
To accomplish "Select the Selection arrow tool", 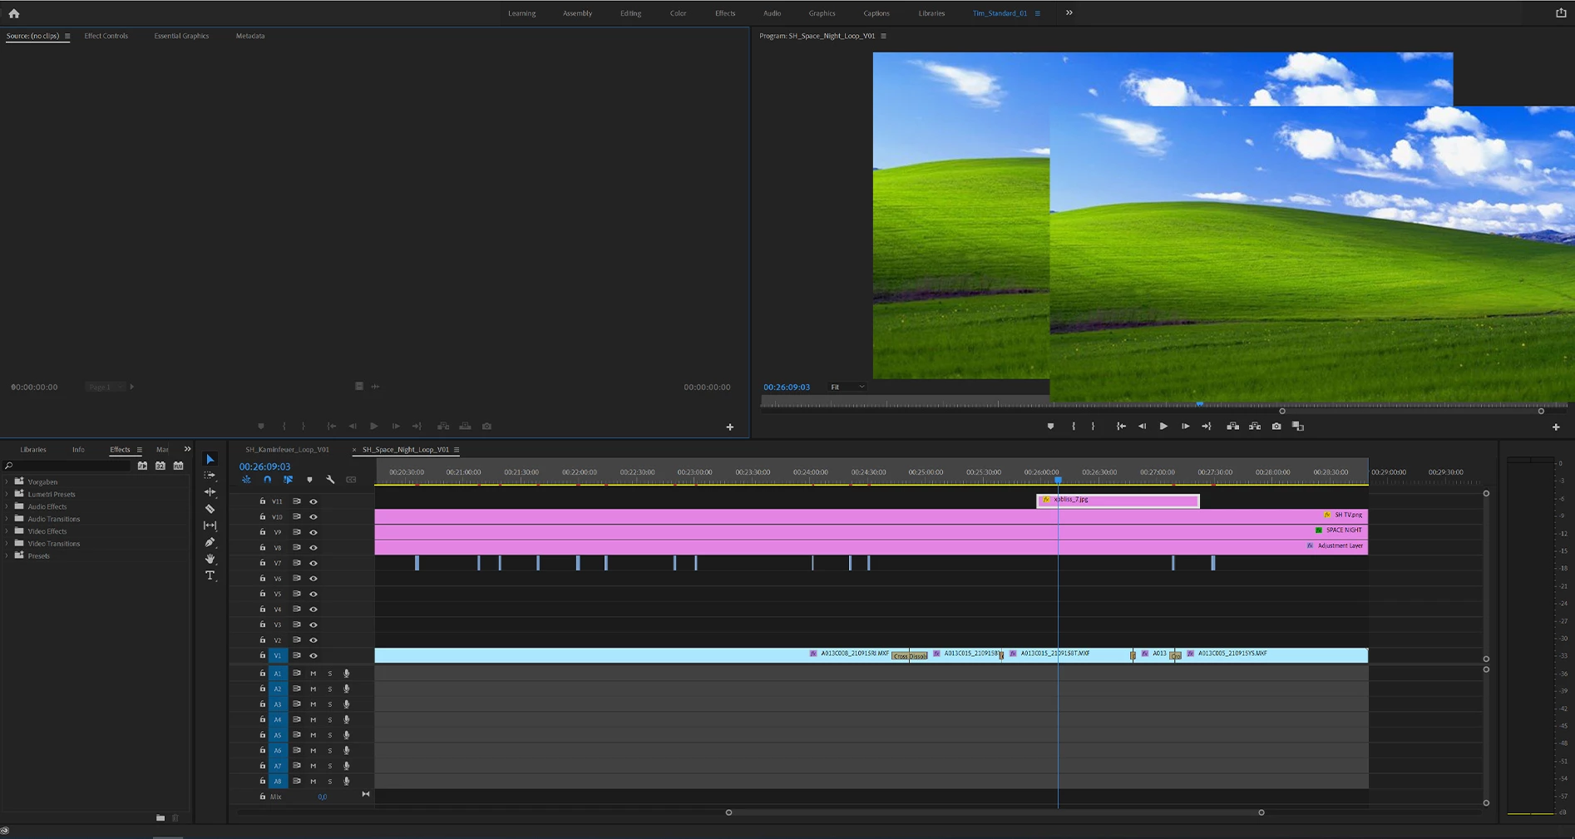I will coord(210,459).
